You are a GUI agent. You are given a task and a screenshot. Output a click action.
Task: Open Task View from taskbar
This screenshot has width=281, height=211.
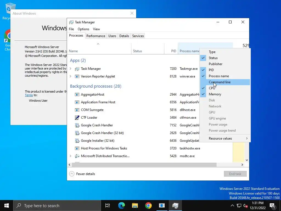108,206
